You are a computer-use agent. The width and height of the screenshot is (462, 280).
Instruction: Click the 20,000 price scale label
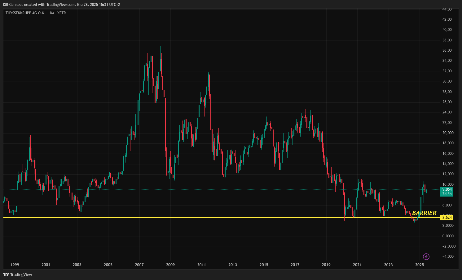[448, 133]
